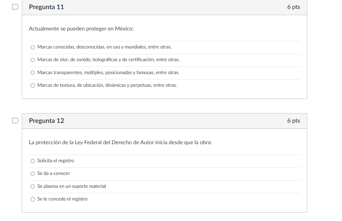
Task: Choose 'Se le concede el registro'
Action: 33,199
